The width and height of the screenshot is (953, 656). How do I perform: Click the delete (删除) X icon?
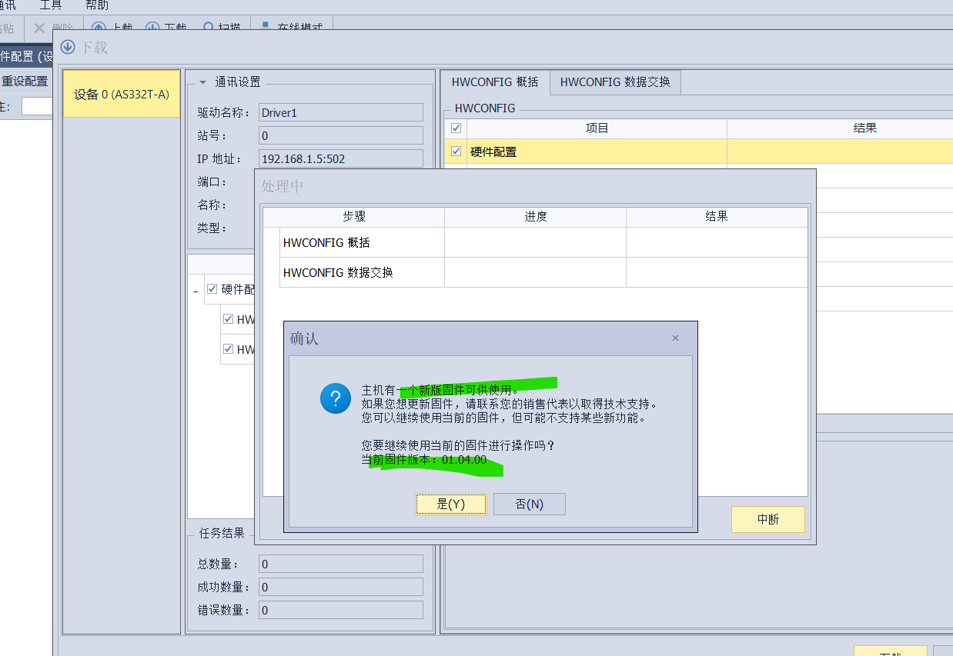pos(38,28)
